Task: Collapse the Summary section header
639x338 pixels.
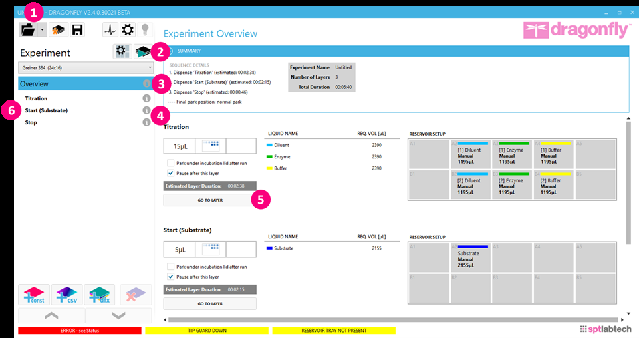Action: (169, 51)
